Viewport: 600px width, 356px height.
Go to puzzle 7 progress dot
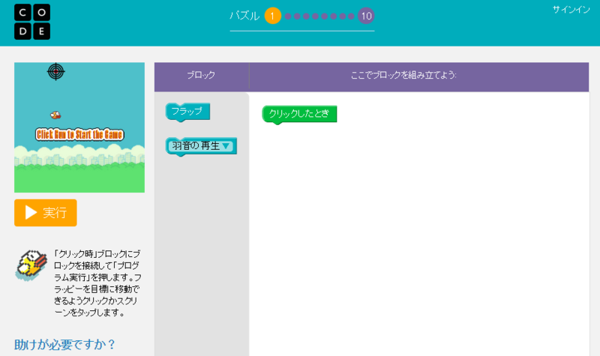coord(333,16)
